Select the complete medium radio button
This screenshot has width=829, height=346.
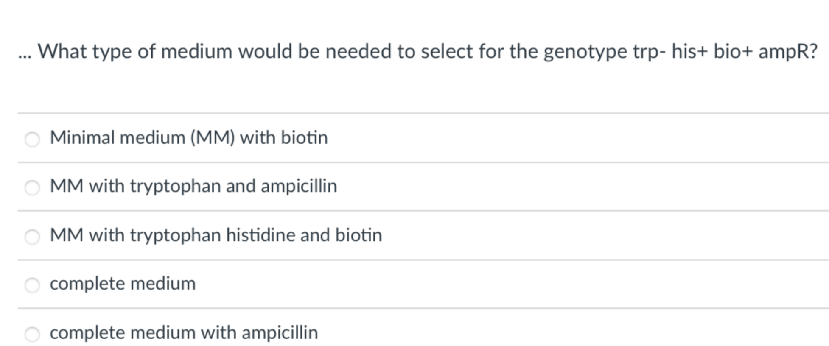[32, 285]
